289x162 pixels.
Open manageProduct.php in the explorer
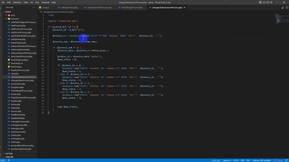20,121
